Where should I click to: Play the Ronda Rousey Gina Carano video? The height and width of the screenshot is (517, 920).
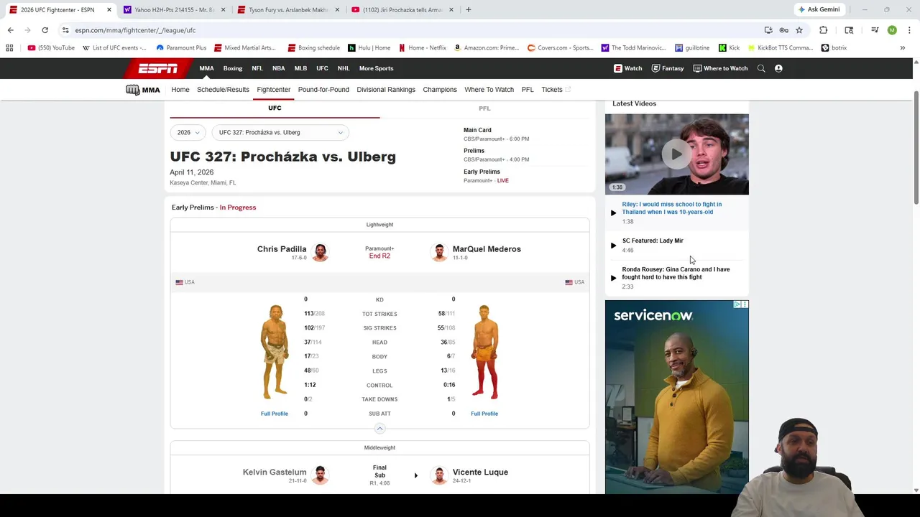point(613,277)
